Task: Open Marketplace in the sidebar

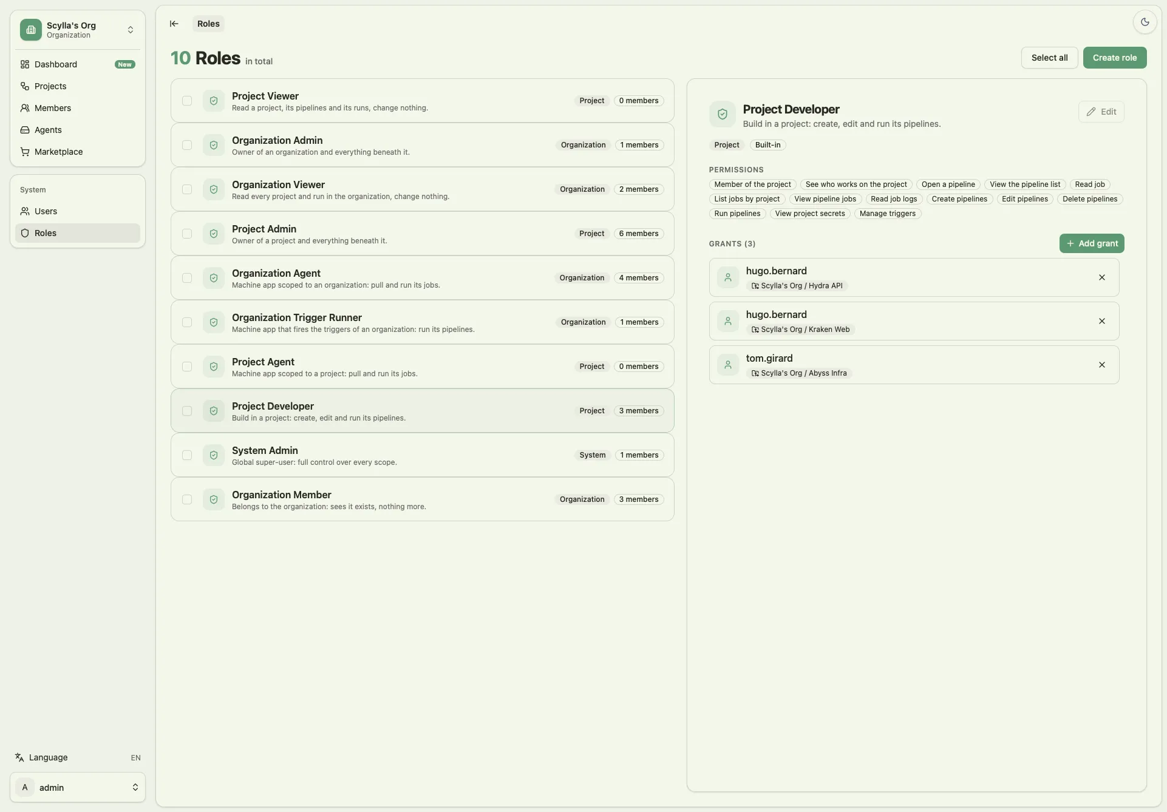Action: (x=78, y=152)
